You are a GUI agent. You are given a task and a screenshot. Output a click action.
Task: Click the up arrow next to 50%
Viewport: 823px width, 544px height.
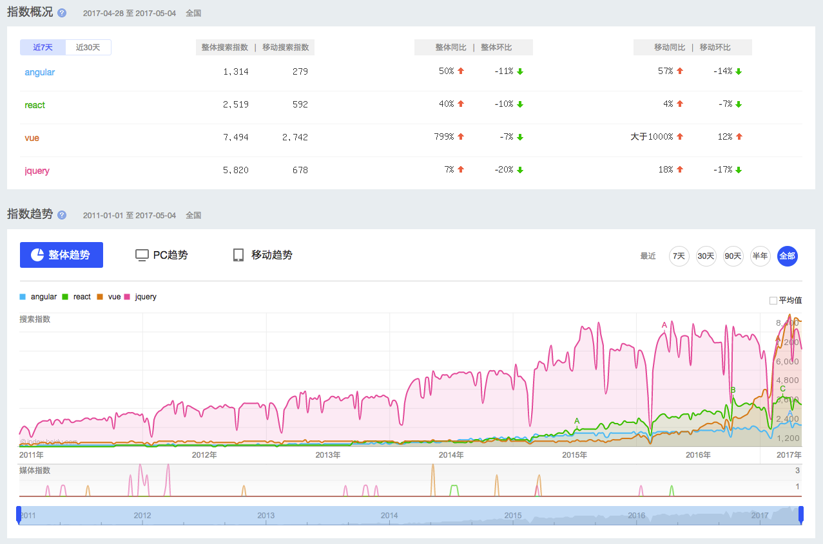(x=460, y=71)
